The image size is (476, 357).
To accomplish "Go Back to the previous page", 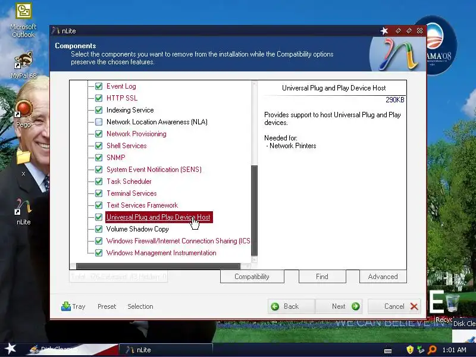I will point(292,306).
